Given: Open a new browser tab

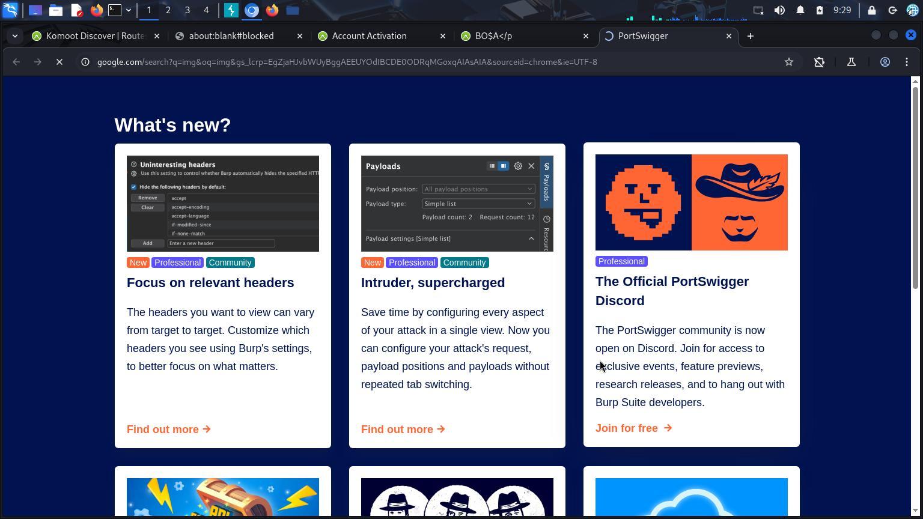Looking at the screenshot, I should [750, 36].
